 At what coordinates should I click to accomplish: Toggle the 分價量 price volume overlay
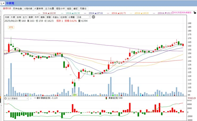pos(72,17)
